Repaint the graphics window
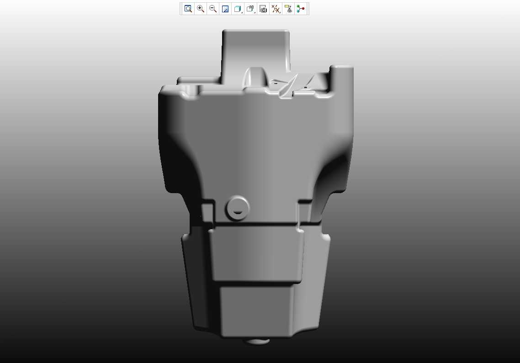The image size is (520, 363). click(x=225, y=9)
